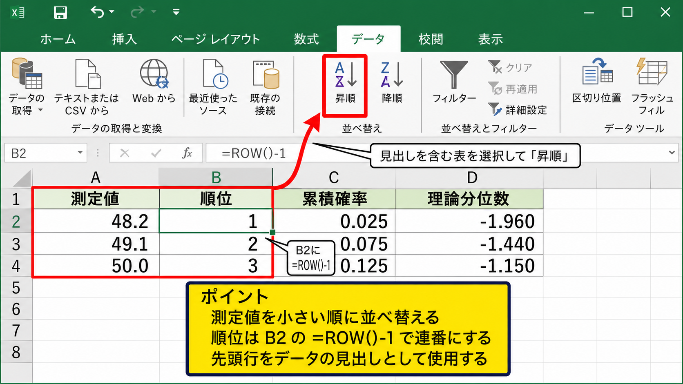Switch to the 校閲 tab
Viewport: 683px width, 384px height.
431,39
